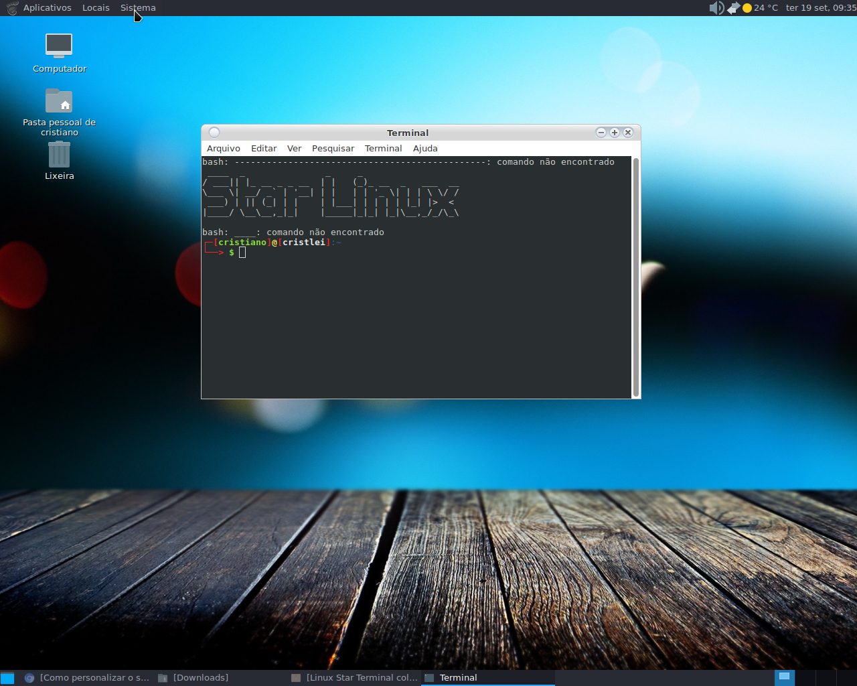Open the Ajuda menu in Terminal
Viewport: 857px width, 686px height.
pyautogui.click(x=425, y=149)
